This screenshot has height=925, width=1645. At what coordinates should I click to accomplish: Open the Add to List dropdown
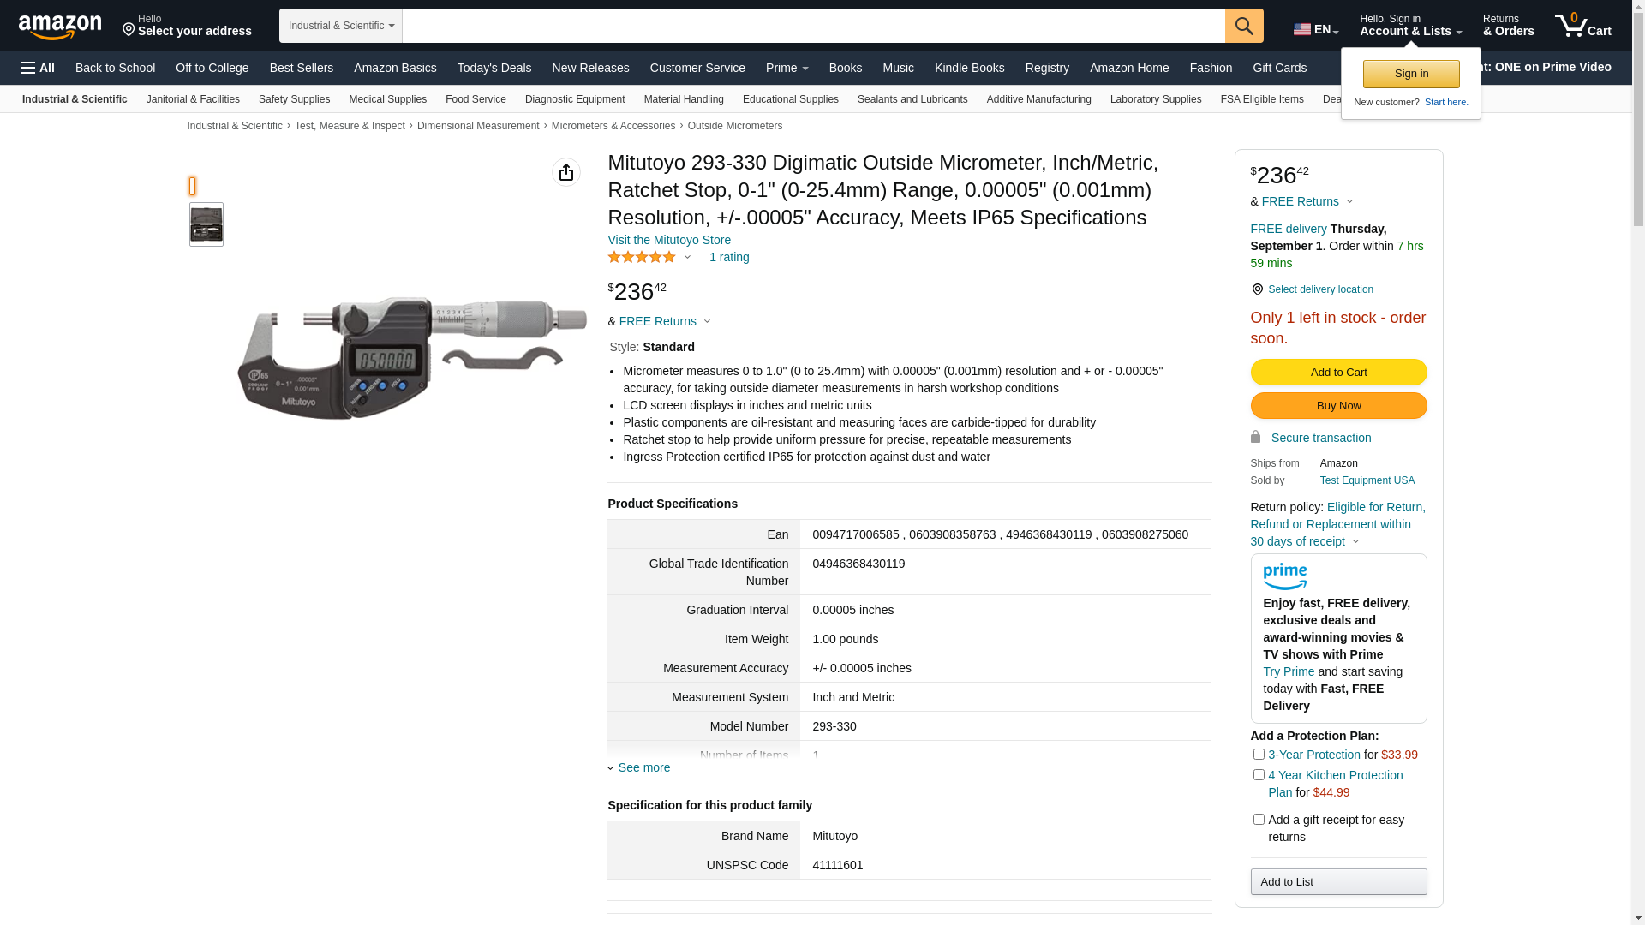point(1338,882)
